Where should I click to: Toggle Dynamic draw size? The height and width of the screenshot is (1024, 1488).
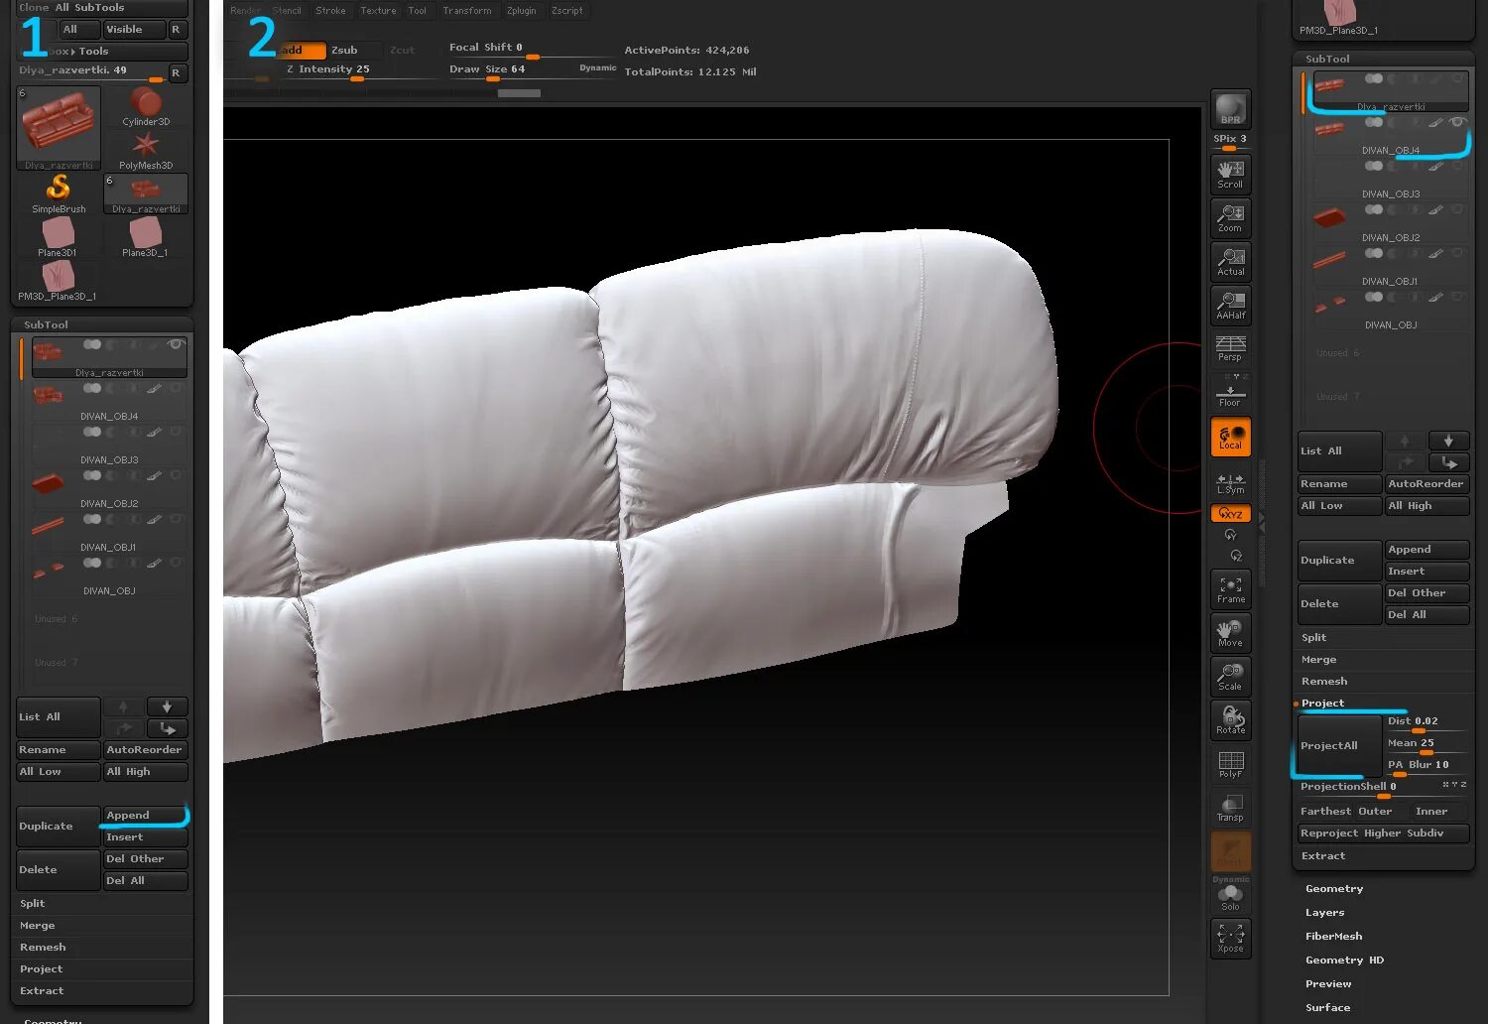point(597,67)
